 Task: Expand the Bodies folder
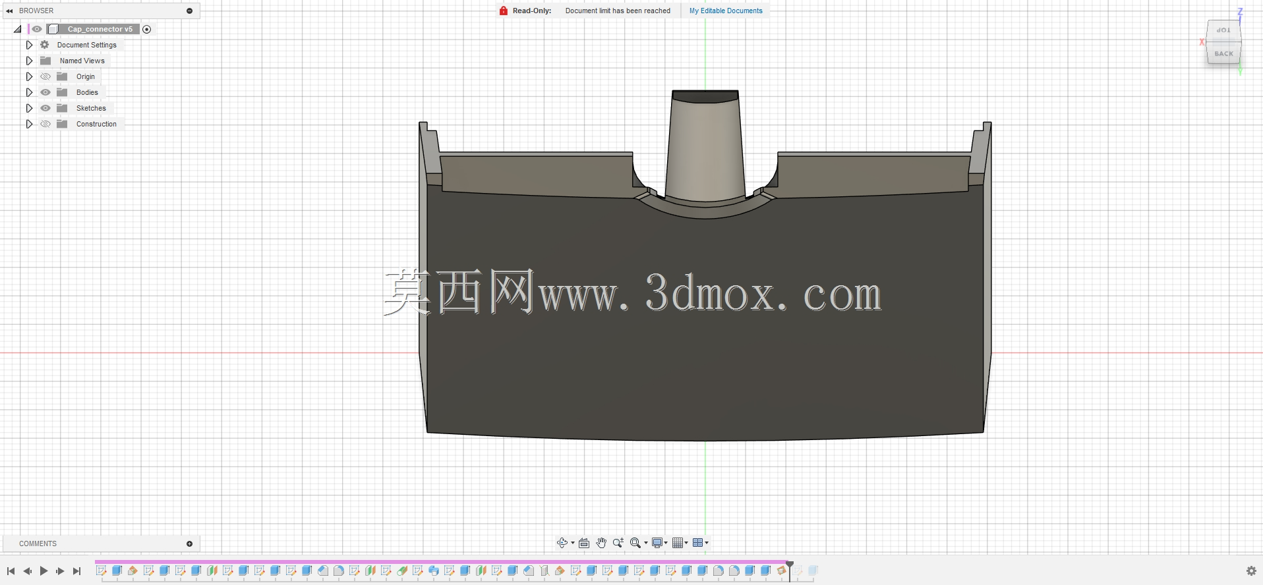point(29,92)
